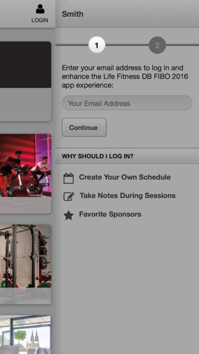This screenshot has width=199, height=354.
Task: Focus the Your Email Address field
Action: pyautogui.click(x=127, y=103)
